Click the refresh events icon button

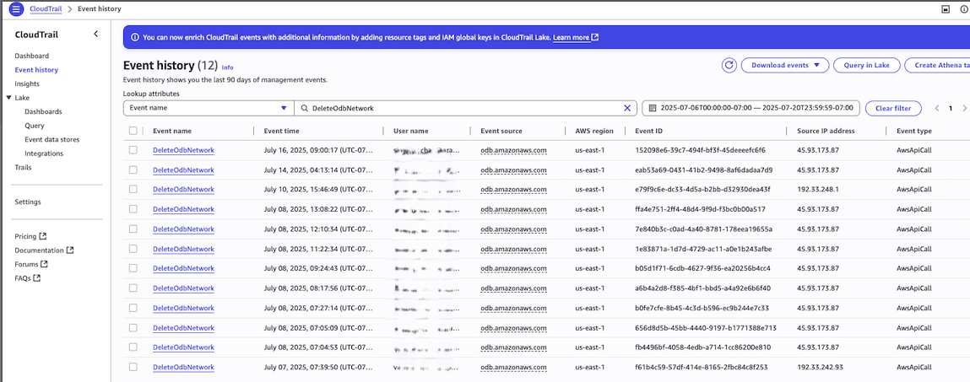729,66
